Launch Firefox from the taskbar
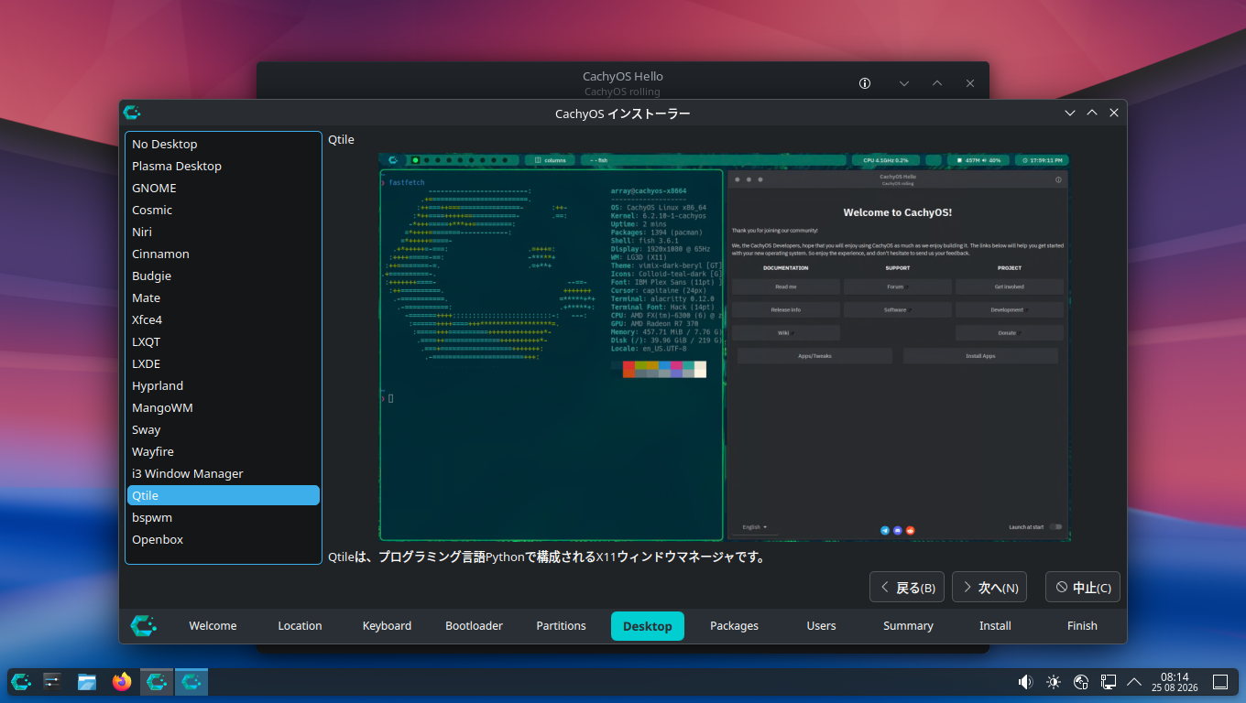 [x=122, y=682]
